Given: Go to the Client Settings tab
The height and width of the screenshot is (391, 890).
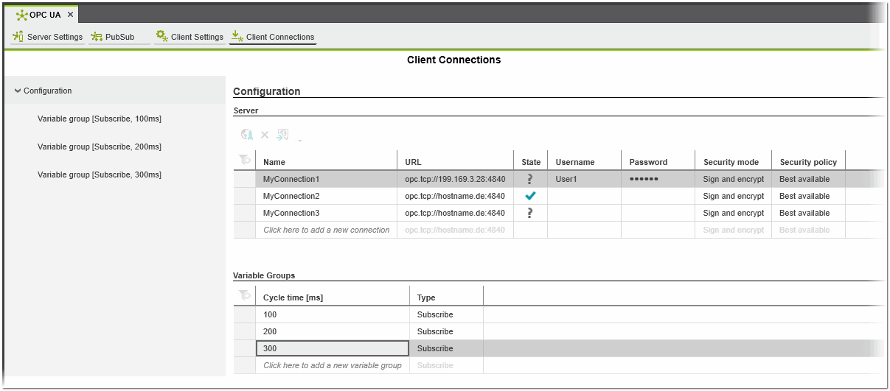Looking at the screenshot, I should [190, 37].
